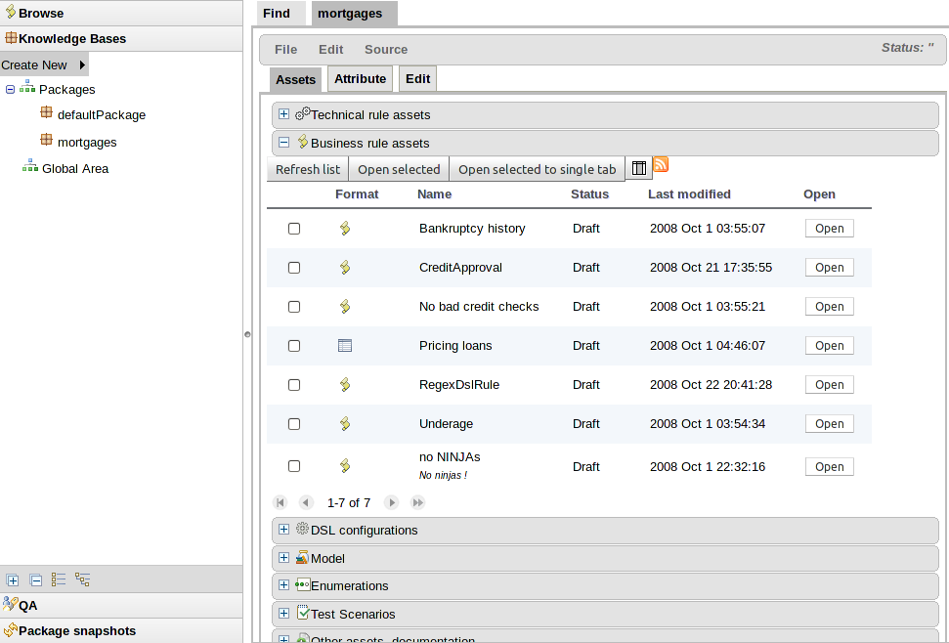
Task: Click the RSS feed icon
Action: click(661, 165)
